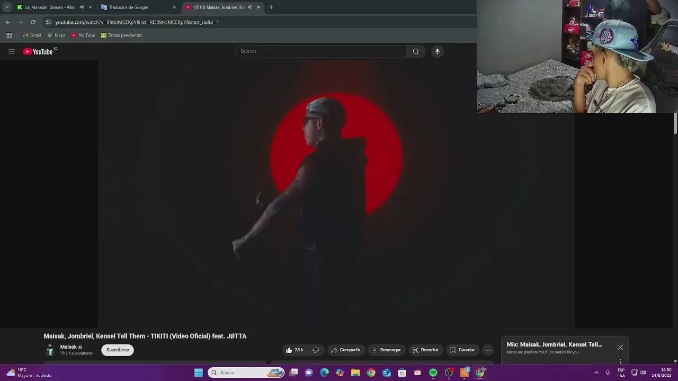Image resolution: width=678 pixels, height=381 pixels.
Task: Open Task View on the taskbar
Action: 294,373
